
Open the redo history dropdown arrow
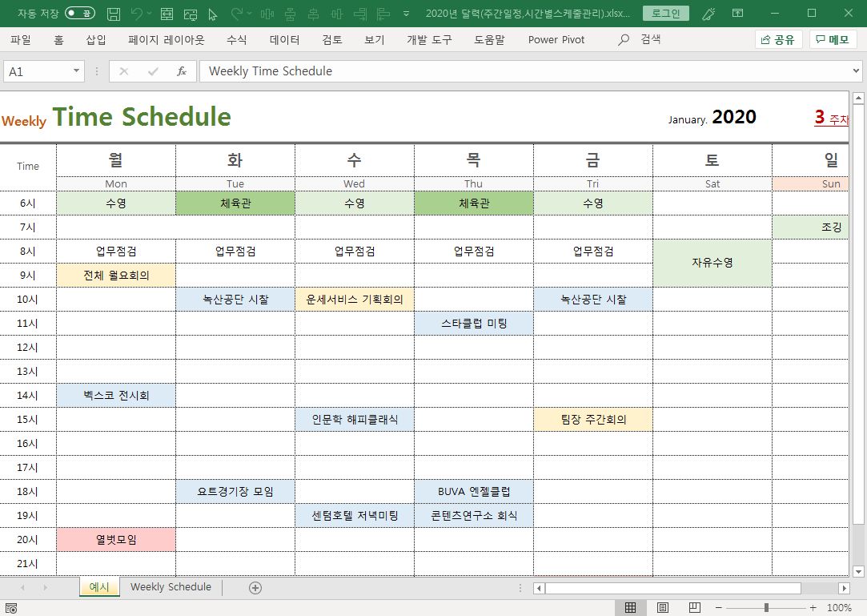click(250, 14)
